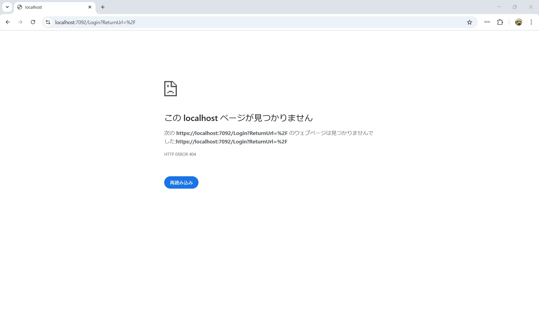Expand the tab search dropdown arrow
Image resolution: width=539 pixels, height=320 pixels.
[7, 7]
